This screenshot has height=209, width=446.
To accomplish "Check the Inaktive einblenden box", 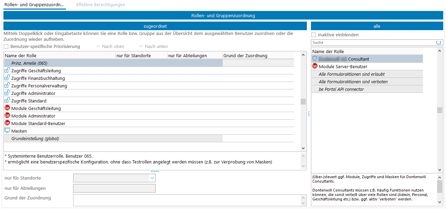I will [x=313, y=35].
